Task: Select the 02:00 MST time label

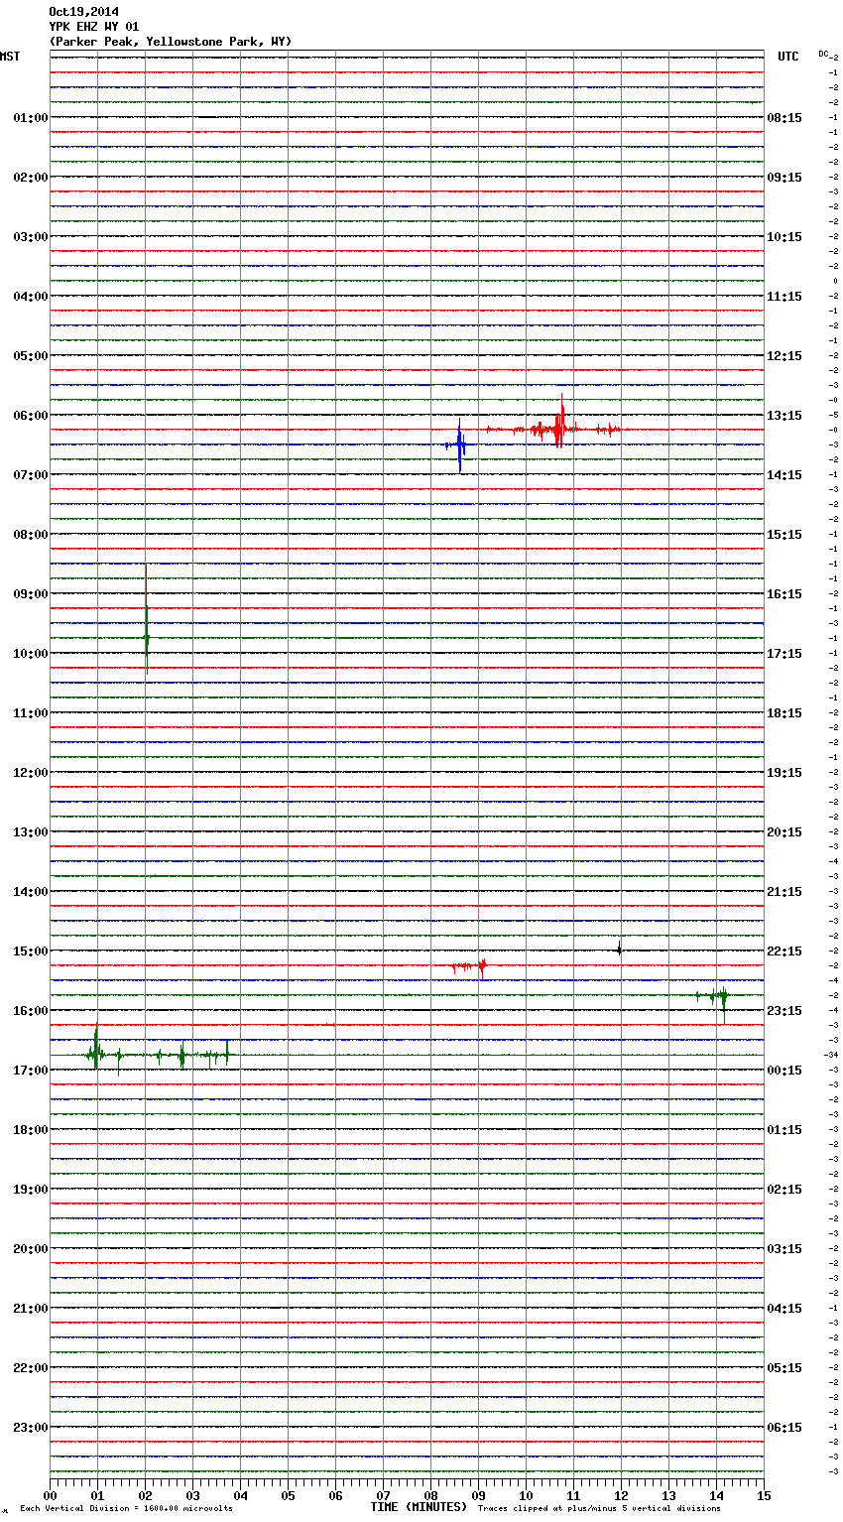Action: point(31,178)
